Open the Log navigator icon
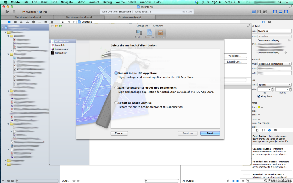This screenshot has height=183, width=293. (x=52, y=22)
